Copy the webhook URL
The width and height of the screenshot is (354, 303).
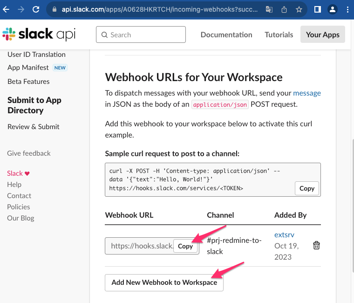pyautogui.click(x=185, y=246)
